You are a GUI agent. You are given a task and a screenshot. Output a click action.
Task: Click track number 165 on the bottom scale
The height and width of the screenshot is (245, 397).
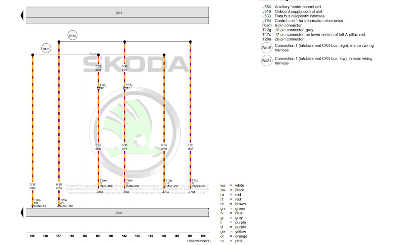coord(164,236)
